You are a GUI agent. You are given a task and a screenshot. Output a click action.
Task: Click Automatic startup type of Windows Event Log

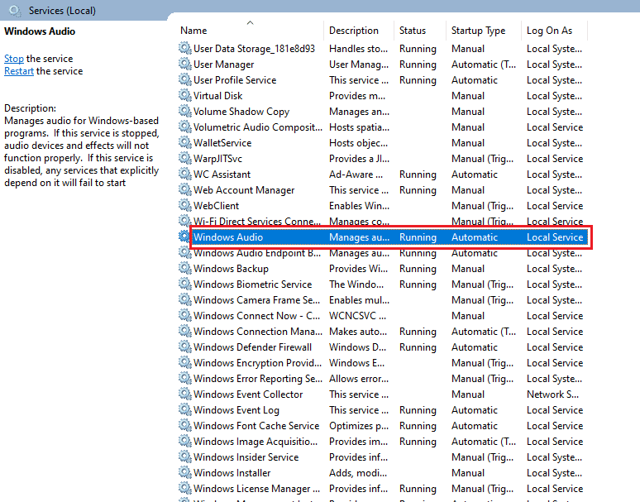point(475,410)
